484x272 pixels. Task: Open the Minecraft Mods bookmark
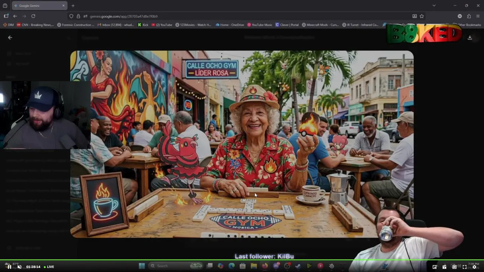(320, 25)
